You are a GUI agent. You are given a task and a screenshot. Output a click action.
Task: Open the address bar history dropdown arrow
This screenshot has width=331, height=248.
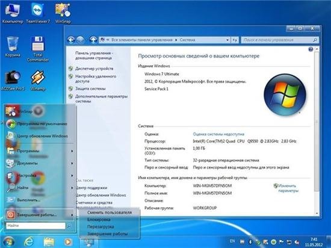tap(227, 40)
